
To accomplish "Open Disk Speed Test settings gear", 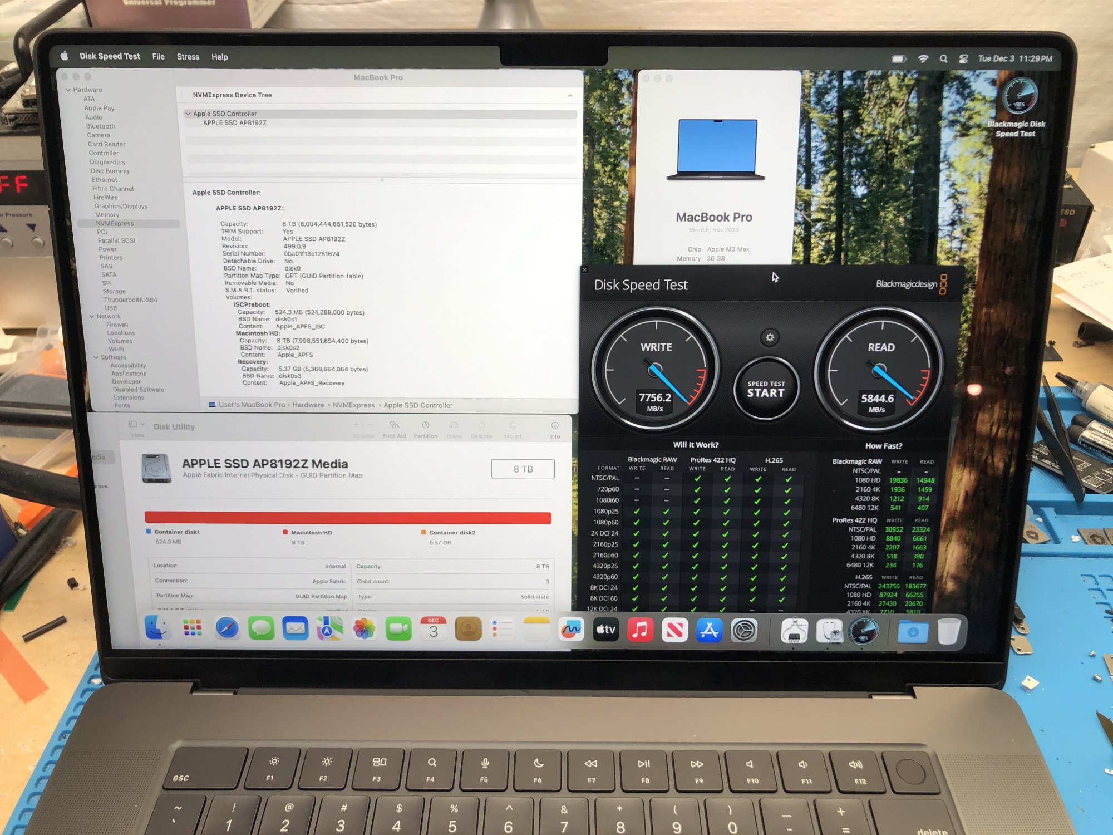I will pos(770,337).
